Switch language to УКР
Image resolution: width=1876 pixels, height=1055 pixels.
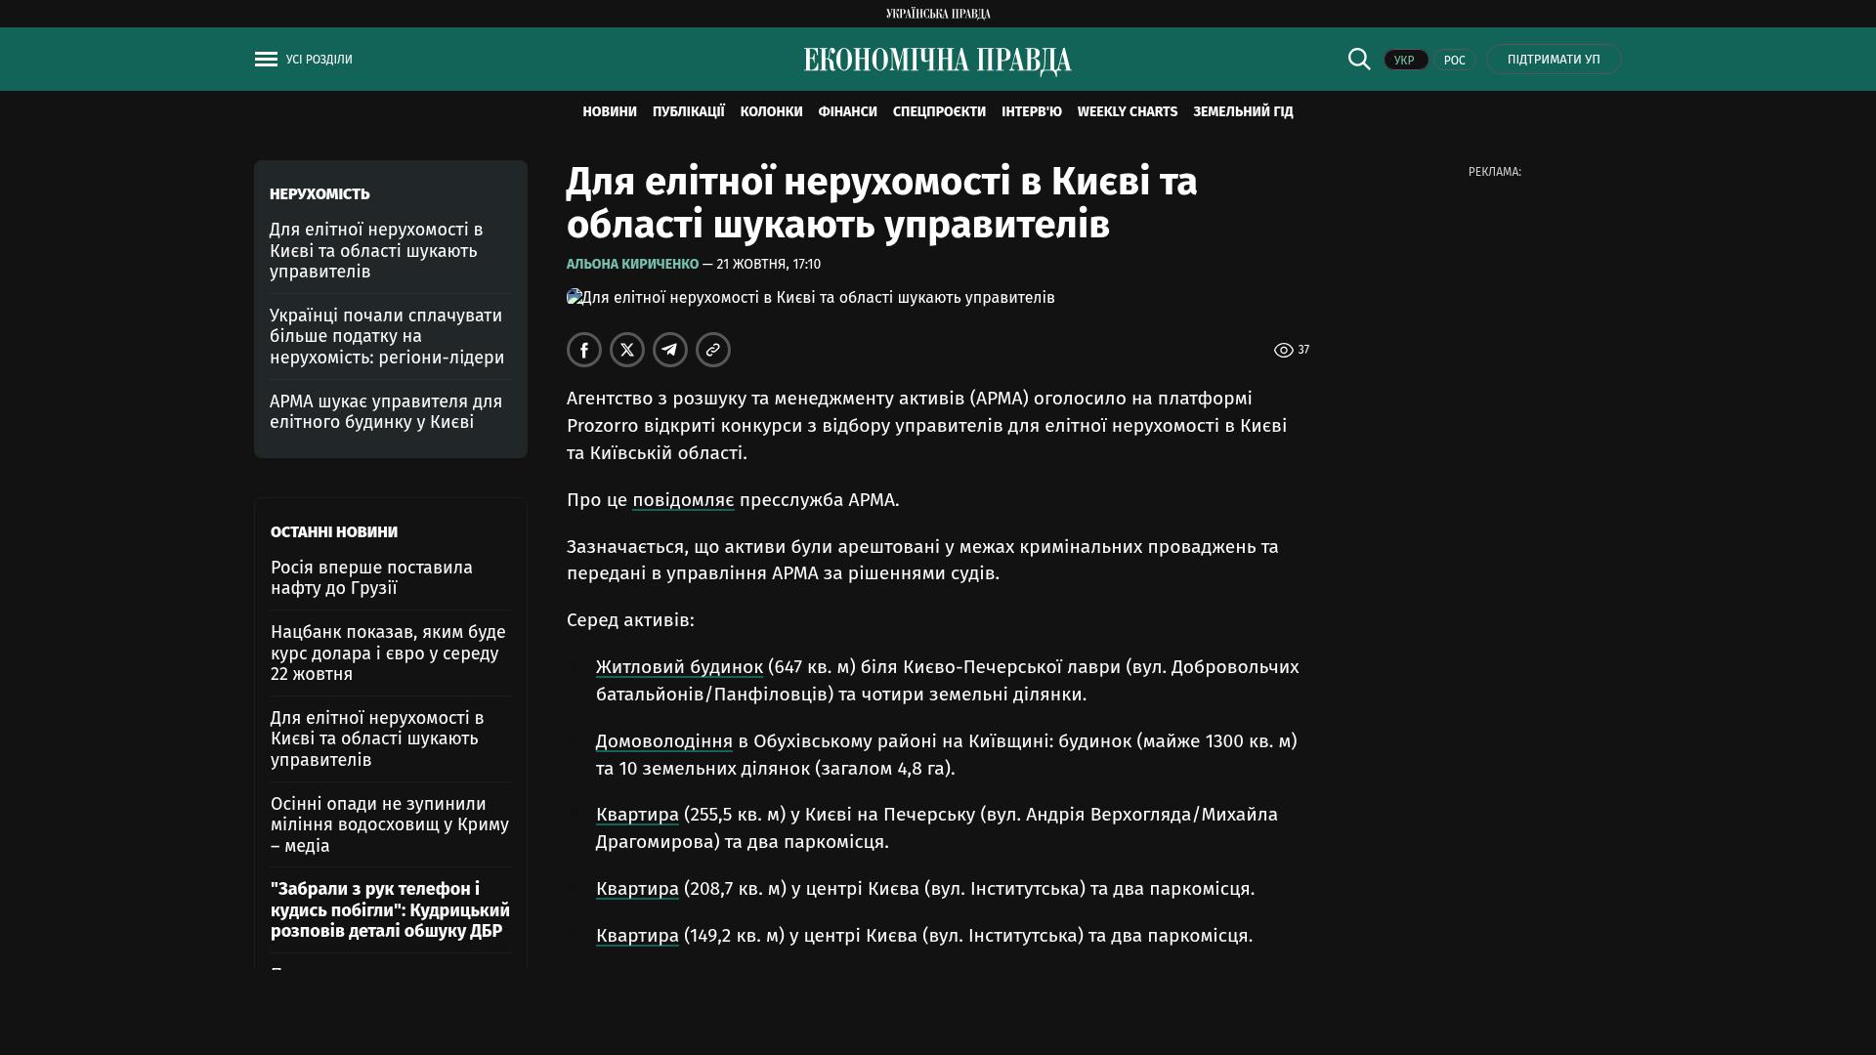[1405, 60]
